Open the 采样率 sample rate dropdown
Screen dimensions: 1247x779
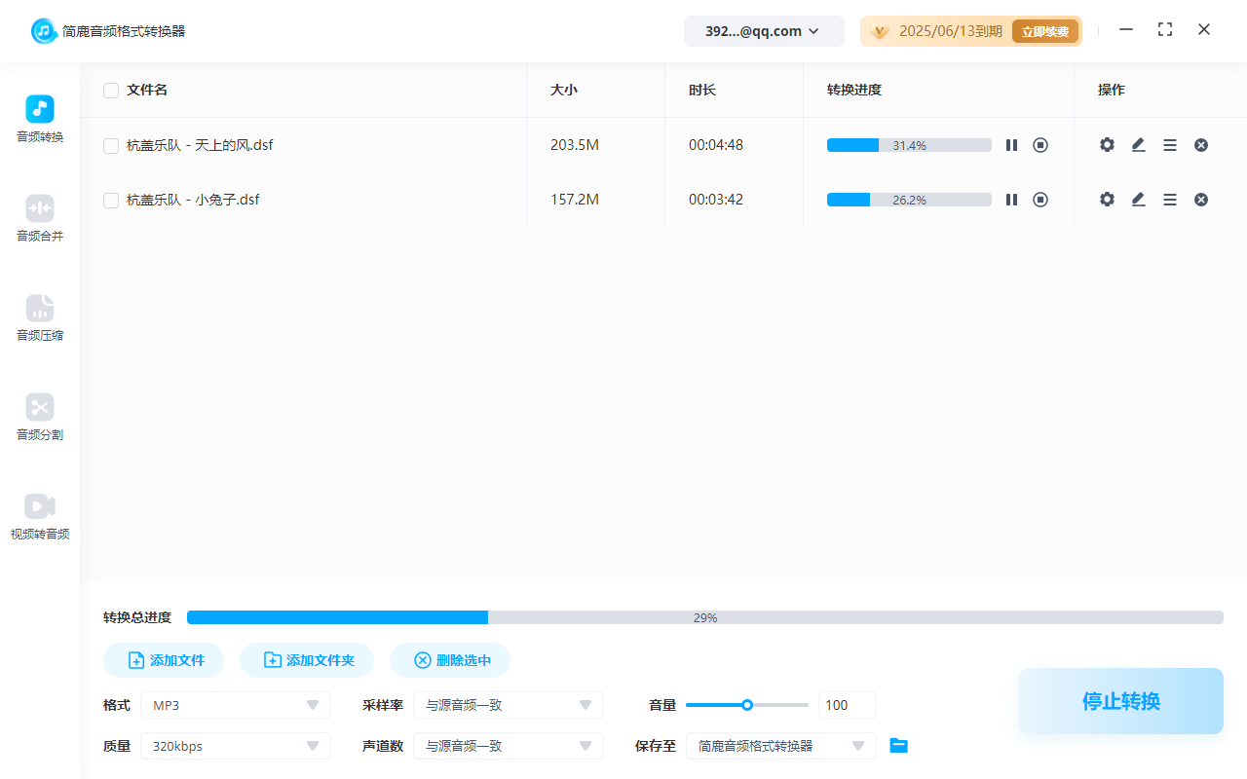pyautogui.click(x=509, y=705)
